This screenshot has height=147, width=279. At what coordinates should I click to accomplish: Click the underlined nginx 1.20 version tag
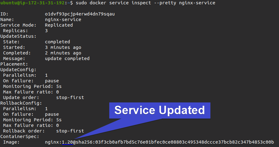[x=67, y=142]
